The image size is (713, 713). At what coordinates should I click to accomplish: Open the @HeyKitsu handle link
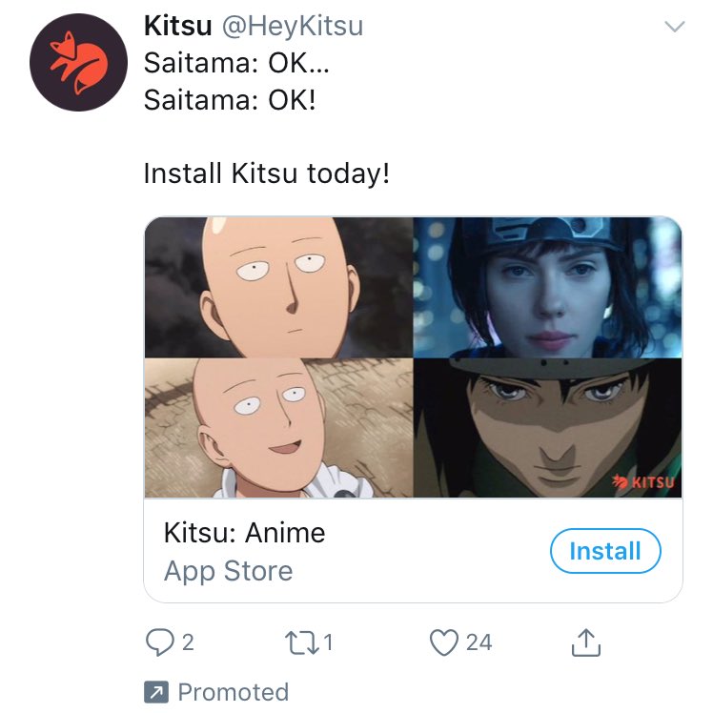[x=293, y=26]
